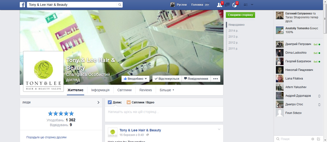
Task: Click Anatoliy Tomenko ticker story
Action: 298,30
